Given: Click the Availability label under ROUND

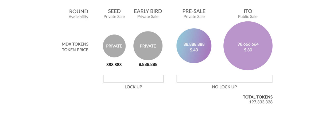Looking at the screenshot, I should click(x=78, y=17).
